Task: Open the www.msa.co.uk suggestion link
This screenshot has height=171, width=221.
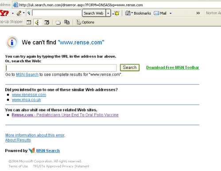Action: click(27, 100)
